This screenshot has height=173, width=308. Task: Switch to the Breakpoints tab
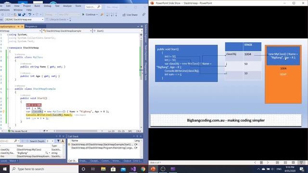click(x=83, y=161)
